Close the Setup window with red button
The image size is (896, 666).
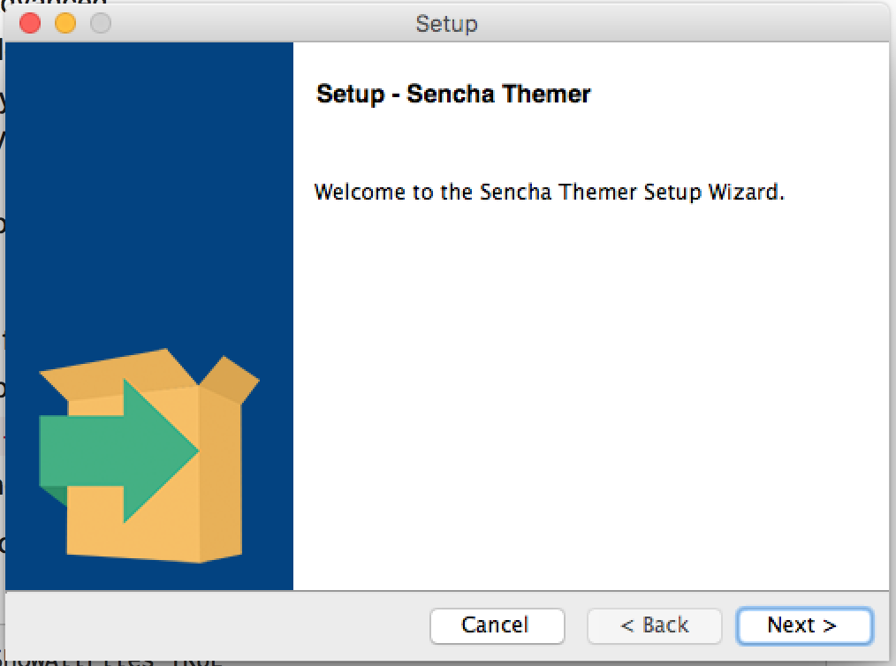30,23
